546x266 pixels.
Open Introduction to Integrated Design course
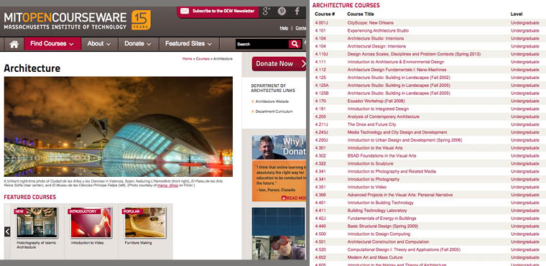(378, 109)
